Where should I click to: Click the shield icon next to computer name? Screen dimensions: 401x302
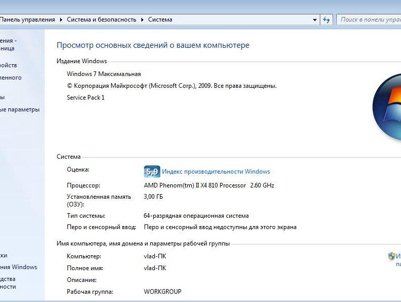(x=391, y=256)
